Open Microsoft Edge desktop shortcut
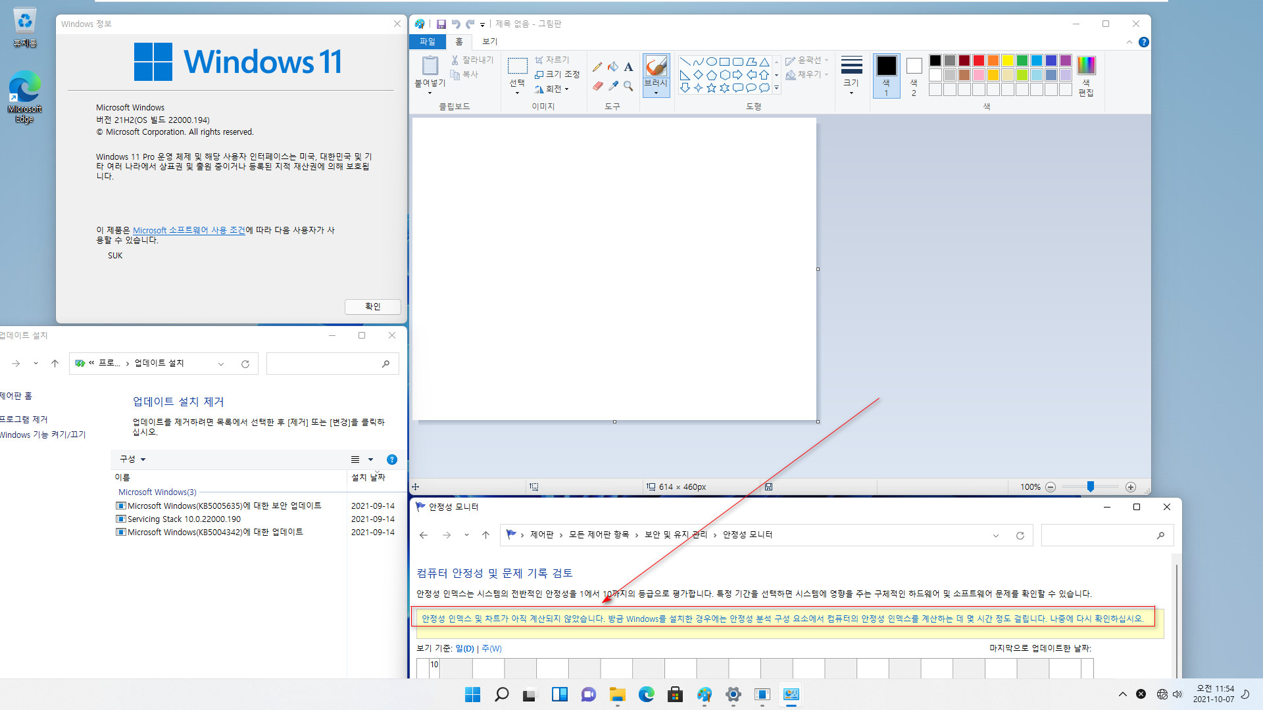Image resolution: width=1263 pixels, height=710 pixels. [x=24, y=97]
